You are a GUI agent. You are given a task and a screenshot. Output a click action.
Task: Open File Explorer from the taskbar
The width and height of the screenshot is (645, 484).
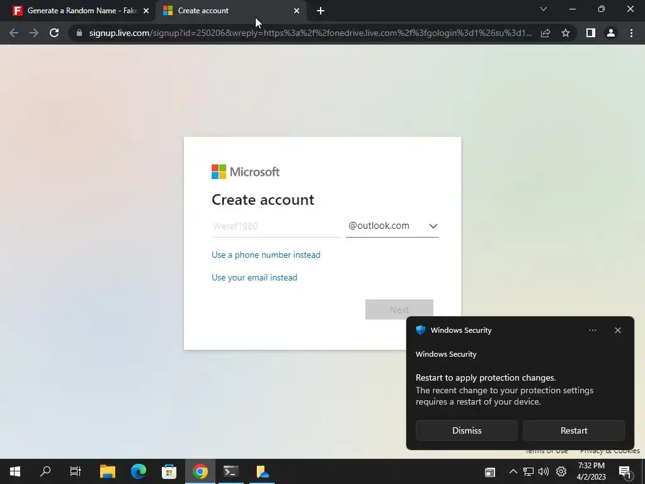coord(107,471)
